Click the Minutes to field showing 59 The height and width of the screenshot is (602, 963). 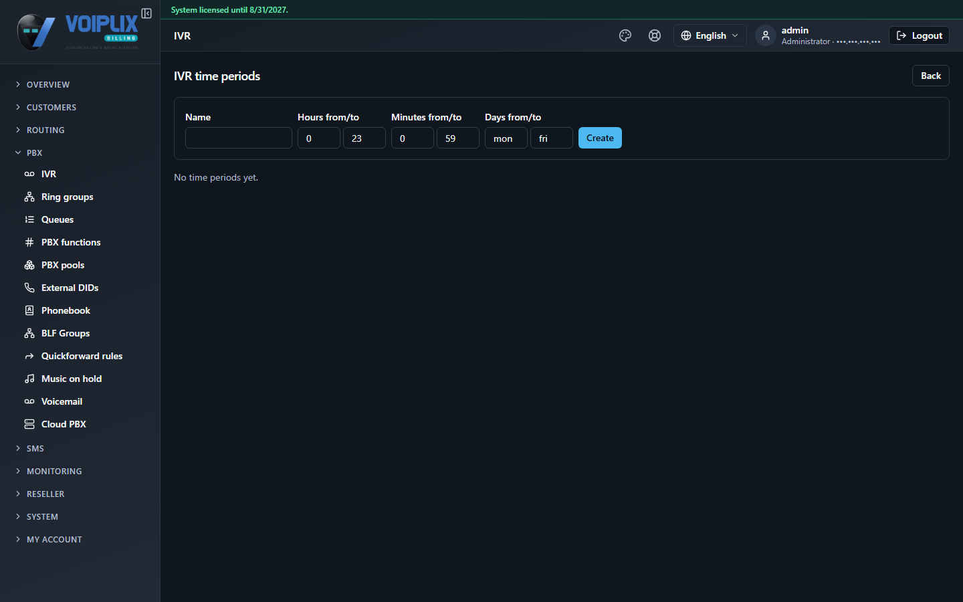(x=458, y=138)
